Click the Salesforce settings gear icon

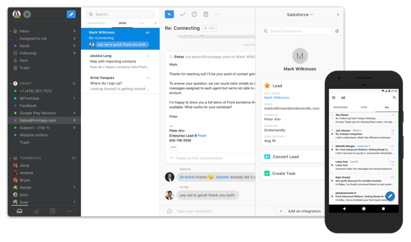point(337,31)
